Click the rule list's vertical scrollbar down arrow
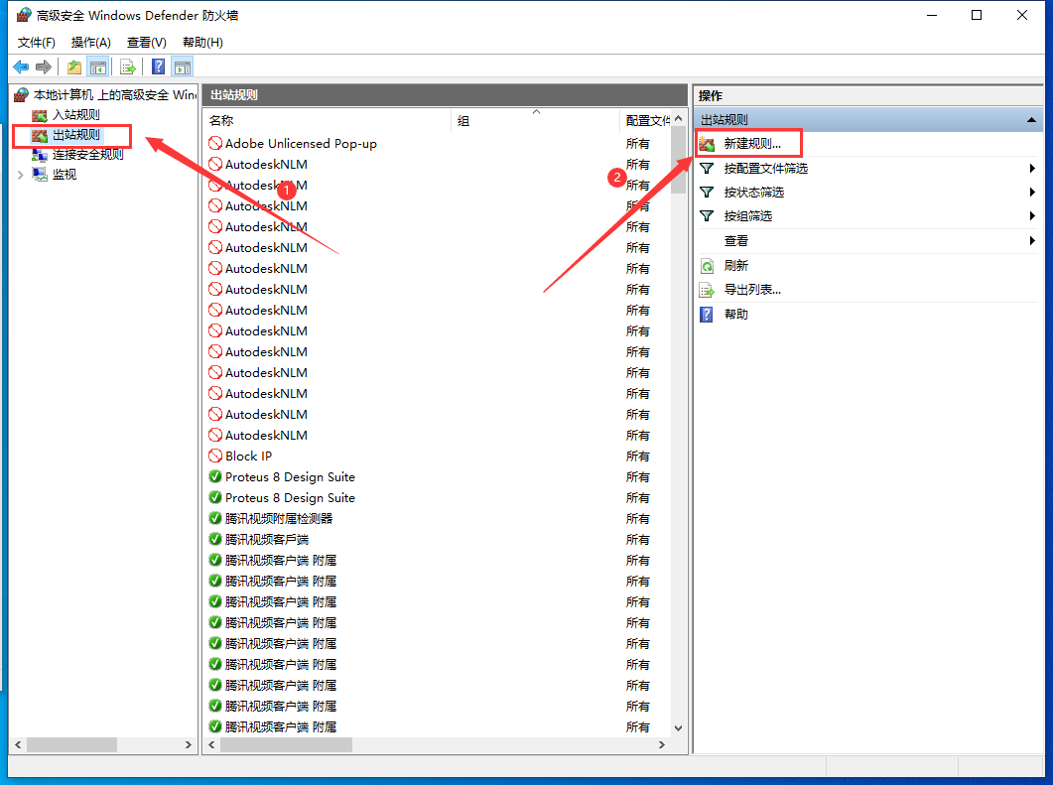 [679, 727]
